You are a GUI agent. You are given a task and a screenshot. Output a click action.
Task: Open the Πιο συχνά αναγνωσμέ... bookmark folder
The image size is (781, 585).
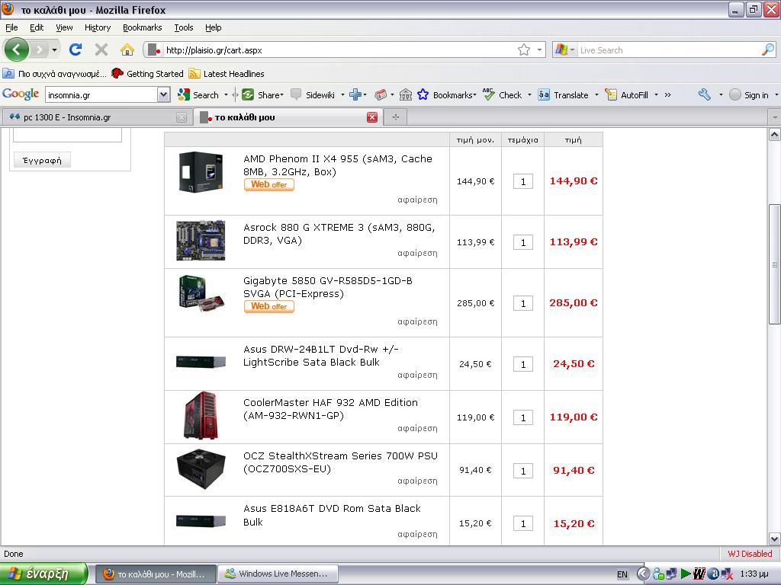pos(55,74)
